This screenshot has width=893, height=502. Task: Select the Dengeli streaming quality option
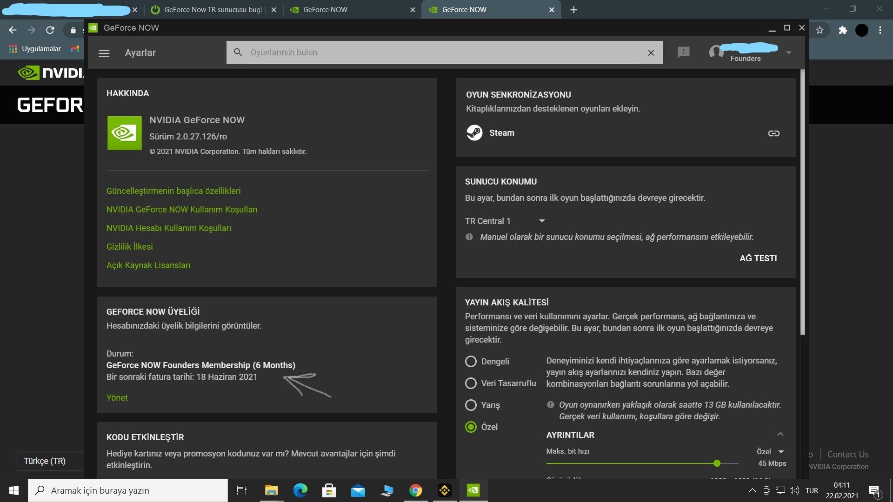point(471,362)
